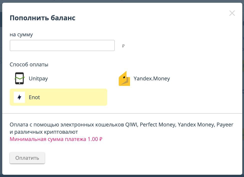Image resolution: width=244 pixels, height=177 pixels.
Task: Choose Yandex.Money as payment method
Action: pos(152,79)
